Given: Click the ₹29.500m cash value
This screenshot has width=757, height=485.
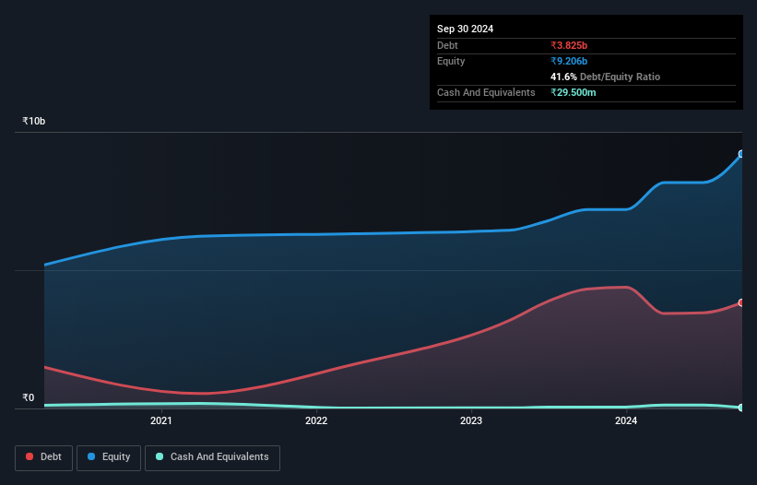Looking at the screenshot, I should 574,92.
